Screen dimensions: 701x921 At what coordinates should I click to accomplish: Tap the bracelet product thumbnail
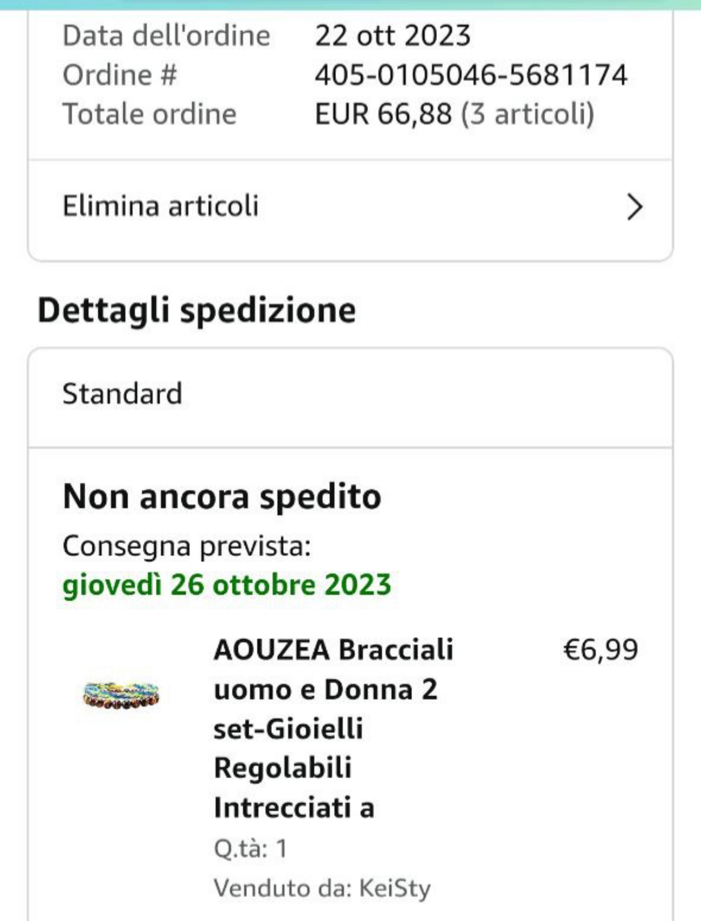121,695
